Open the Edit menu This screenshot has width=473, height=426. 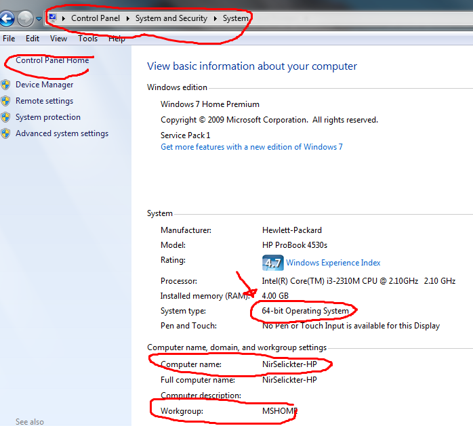[x=33, y=39]
